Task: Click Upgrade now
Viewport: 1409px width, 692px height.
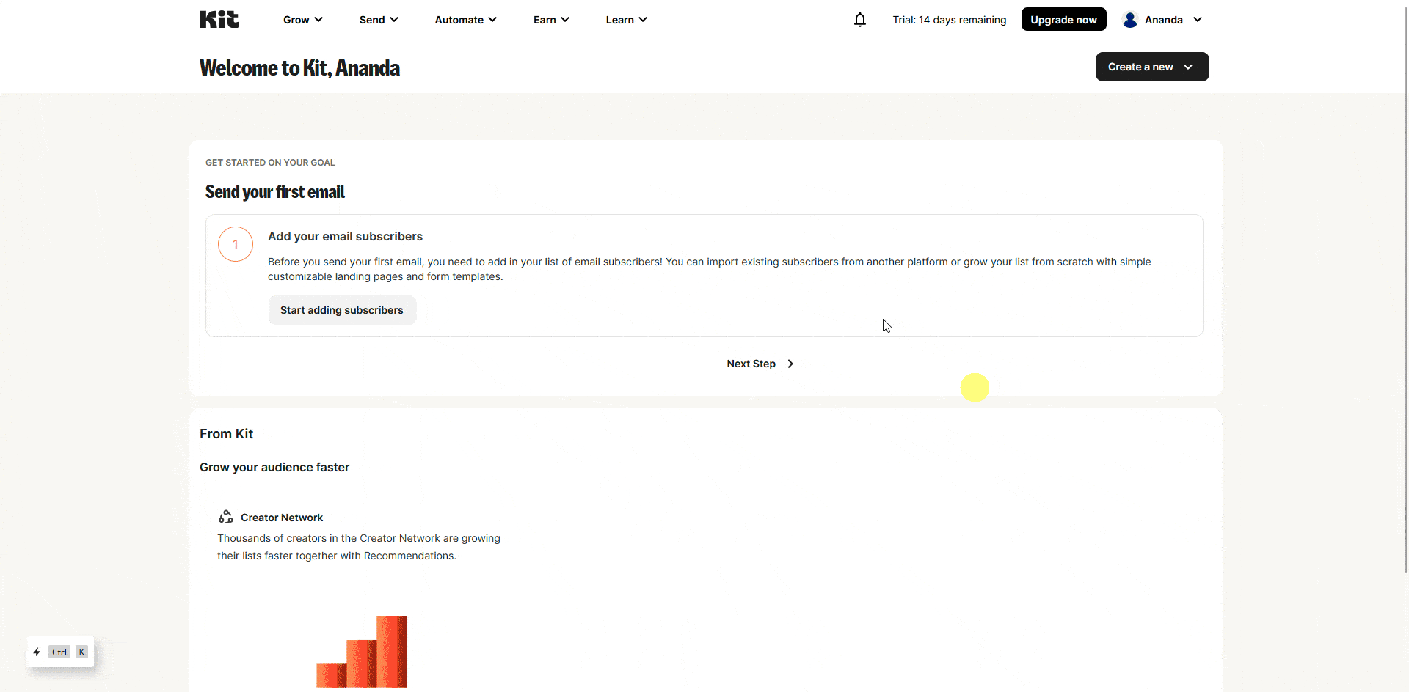Action: click(x=1063, y=19)
